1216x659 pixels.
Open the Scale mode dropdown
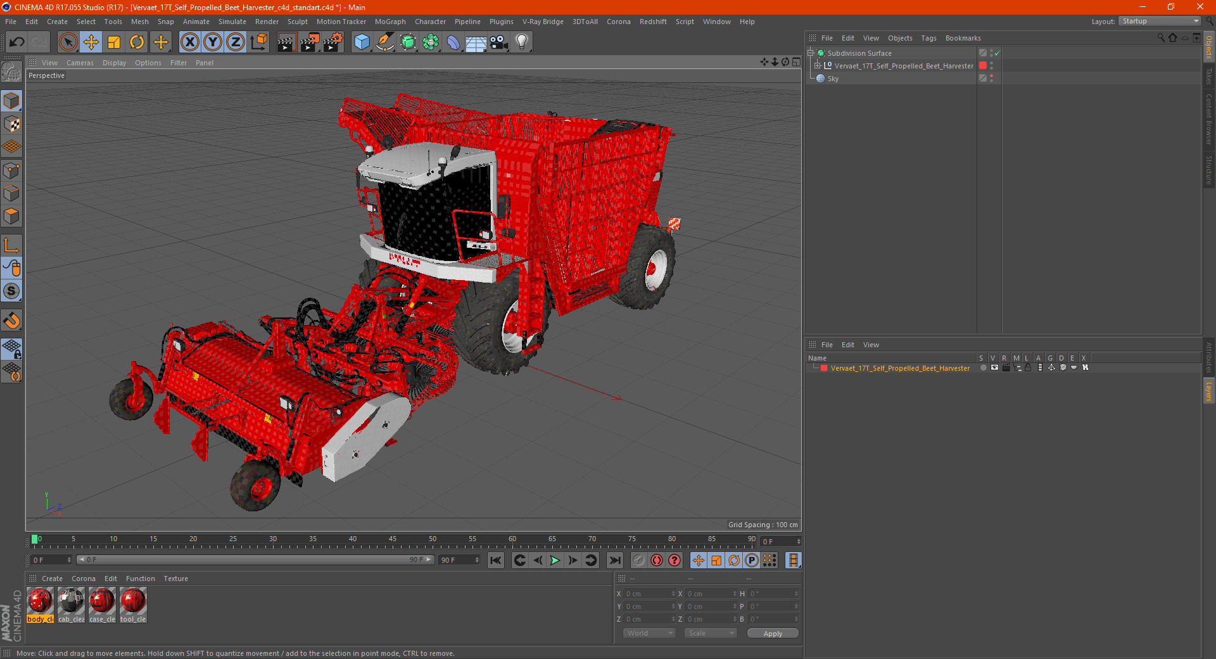click(711, 633)
